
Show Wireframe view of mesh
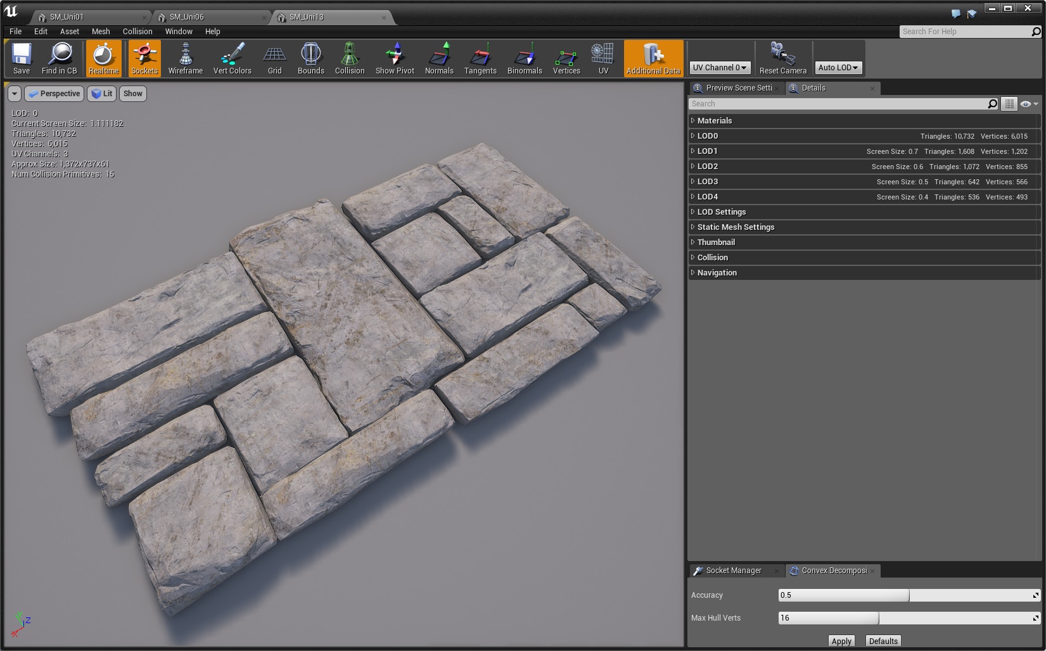tap(185, 58)
